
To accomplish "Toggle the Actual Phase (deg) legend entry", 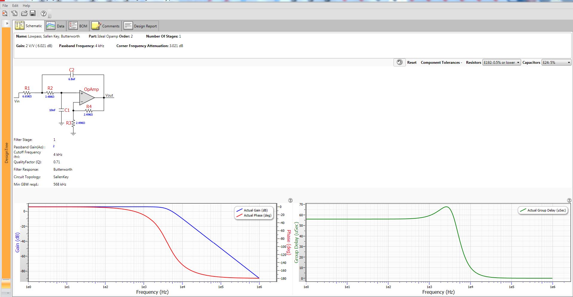I will tap(257, 215).
